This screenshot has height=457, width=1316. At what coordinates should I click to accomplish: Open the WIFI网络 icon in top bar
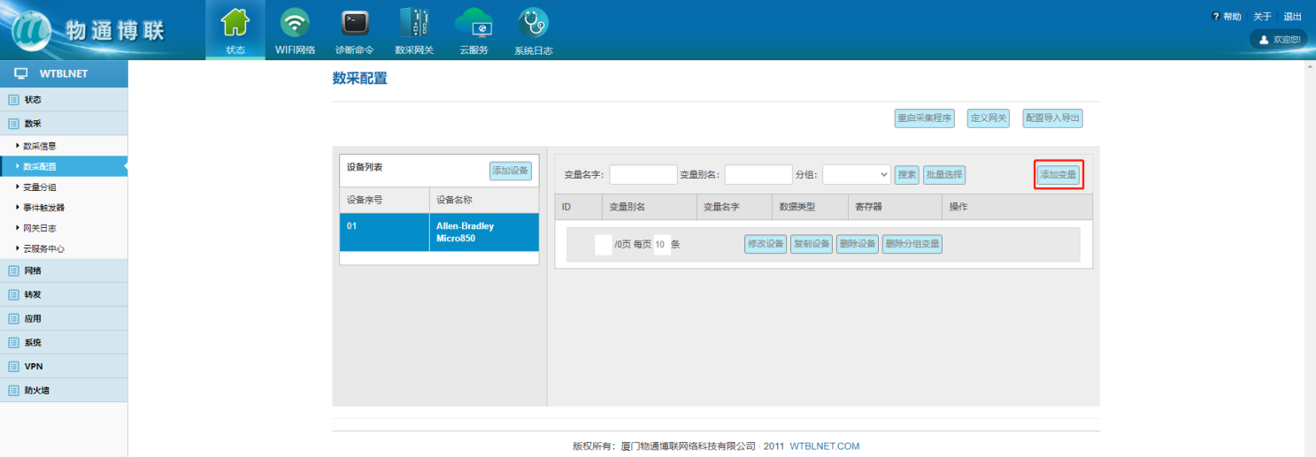[295, 23]
